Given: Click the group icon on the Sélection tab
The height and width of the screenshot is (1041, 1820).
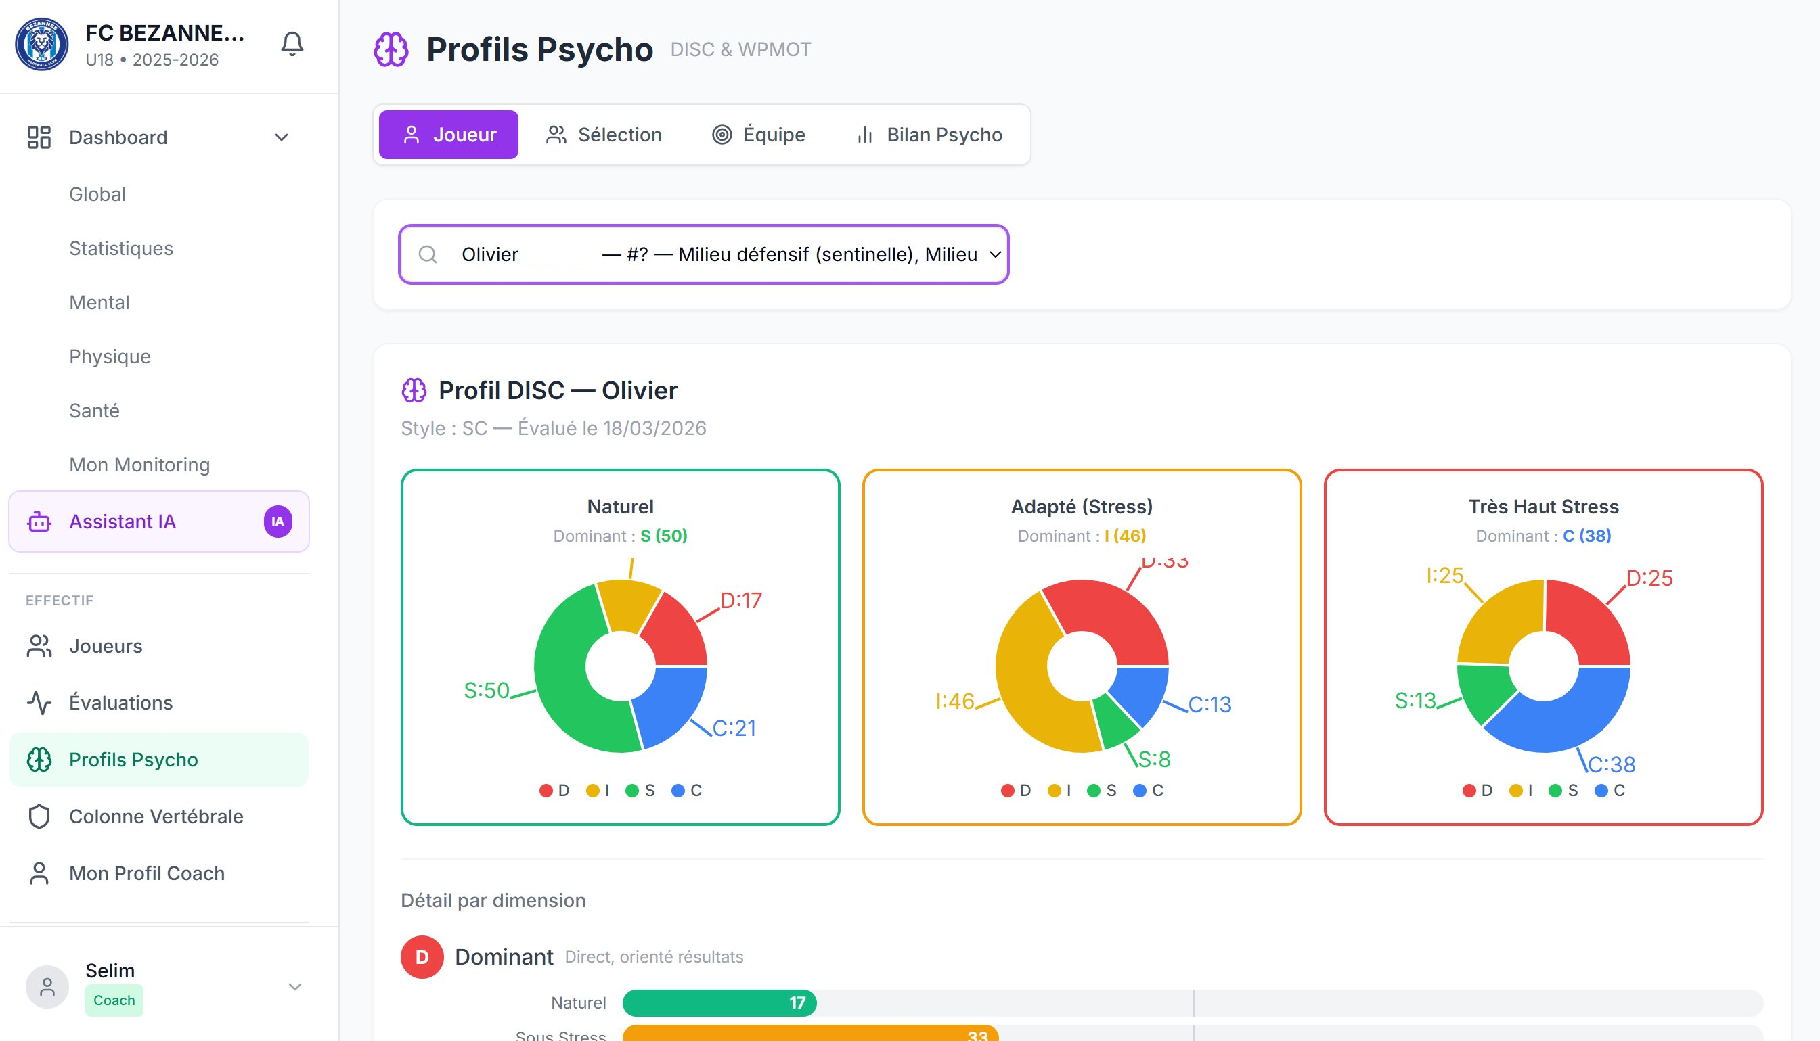Looking at the screenshot, I should click(556, 135).
